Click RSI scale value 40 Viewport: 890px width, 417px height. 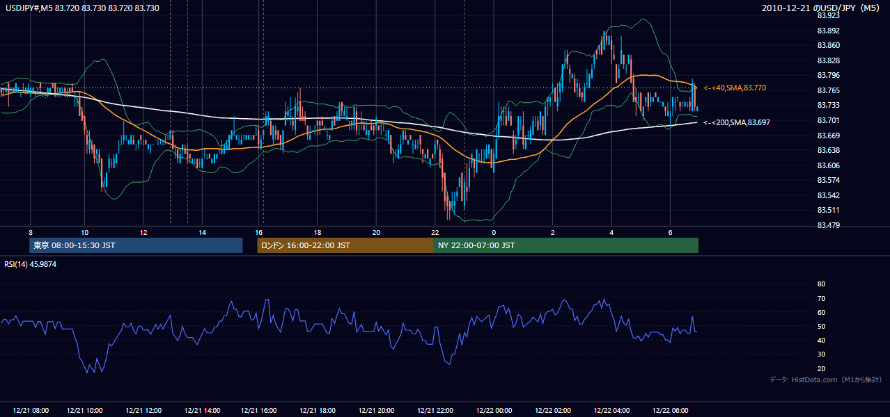pyautogui.click(x=821, y=340)
